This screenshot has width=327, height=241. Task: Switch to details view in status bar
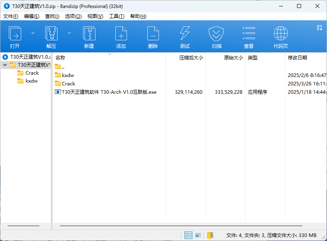188,235
